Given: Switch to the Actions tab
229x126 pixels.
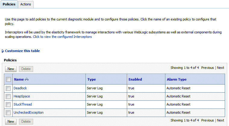Looking at the screenshot, I should point(26,5).
